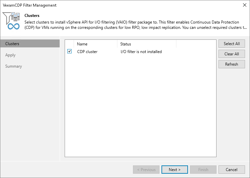This screenshot has height=178, width=250.
Task: Refresh the cluster list
Action: click(x=232, y=64)
